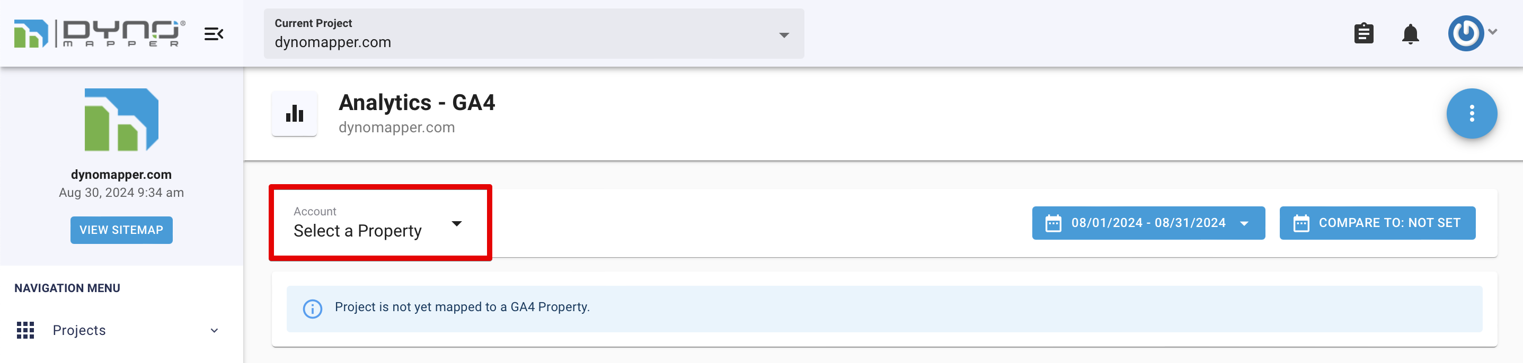Expand the user account chevron arrow
This screenshot has height=363, width=1523.
[x=1493, y=32]
